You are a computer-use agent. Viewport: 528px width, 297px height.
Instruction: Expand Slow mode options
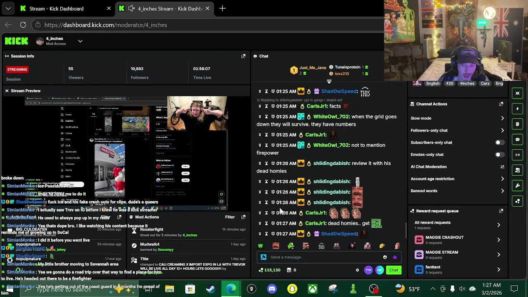[x=502, y=118]
